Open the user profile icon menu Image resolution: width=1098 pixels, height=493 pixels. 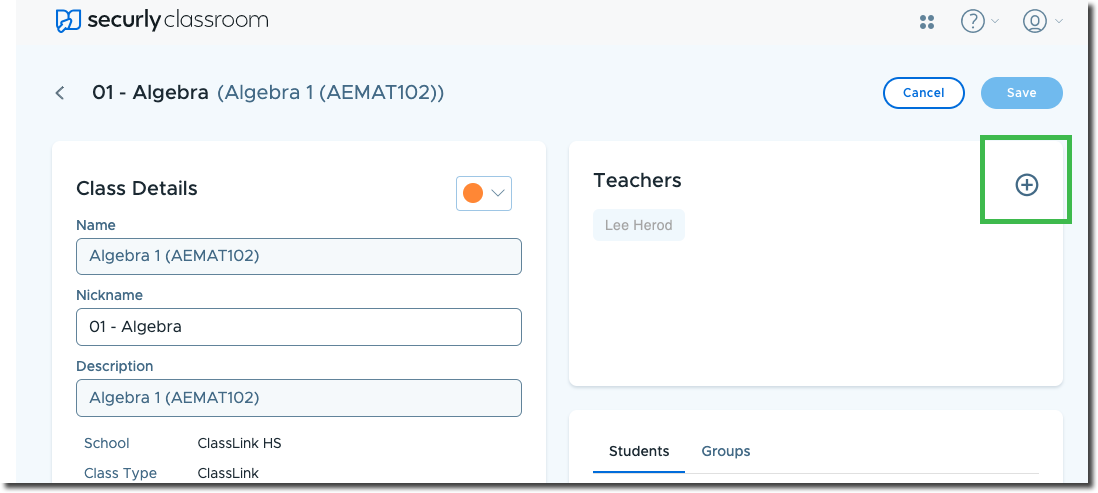point(1034,21)
